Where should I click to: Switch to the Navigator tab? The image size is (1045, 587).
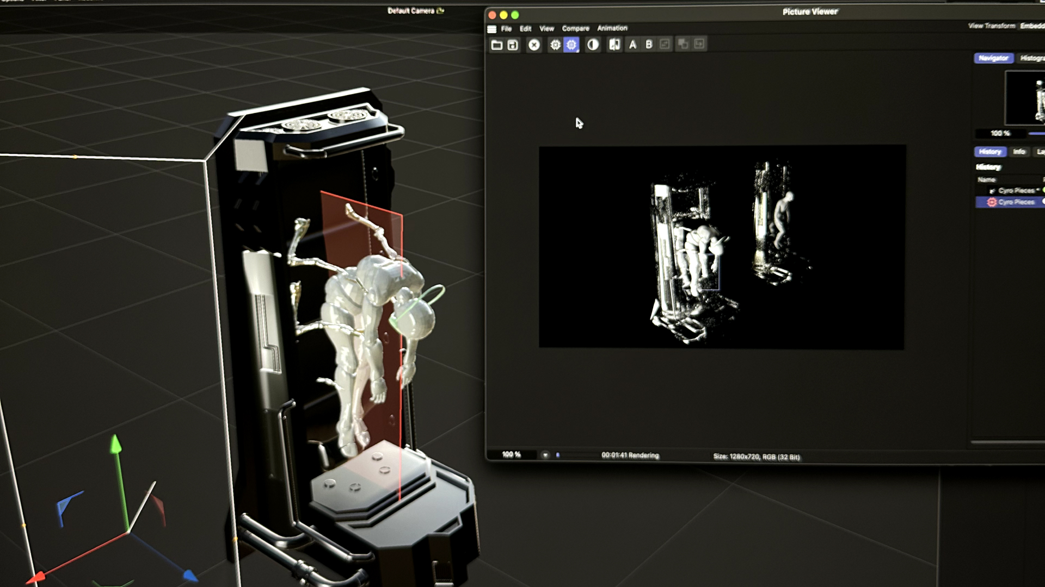[x=993, y=58]
